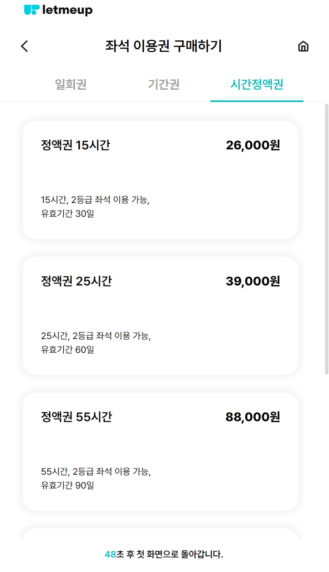Tap the 39,000원 price label
This screenshot has height=572, width=329.
coord(253,281)
